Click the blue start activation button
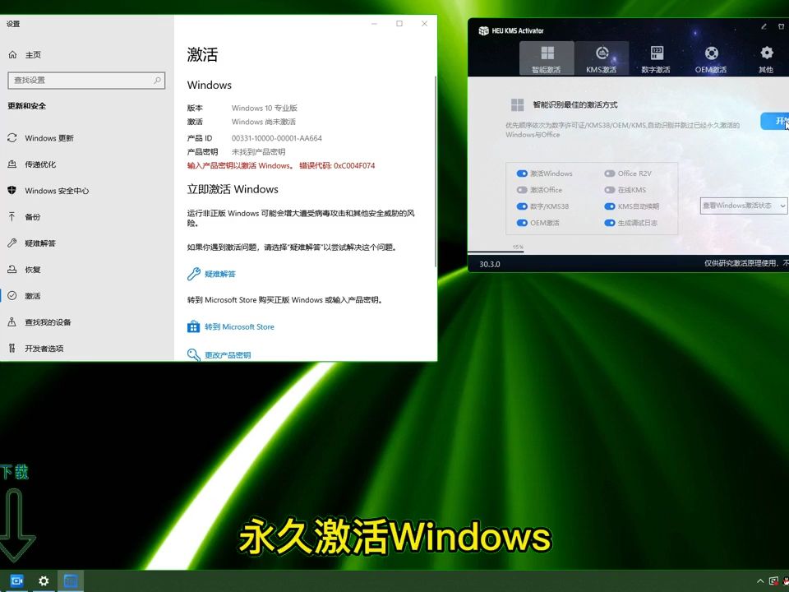 (775, 121)
